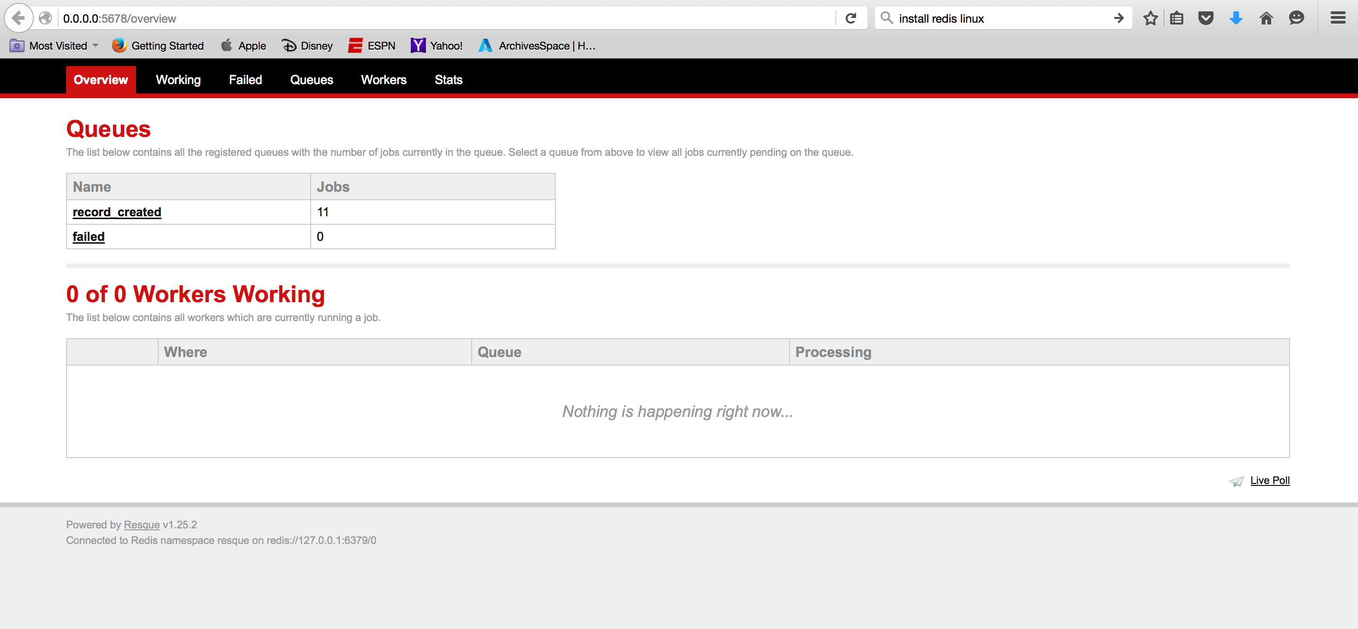Click the Resque version link

[x=142, y=525]
